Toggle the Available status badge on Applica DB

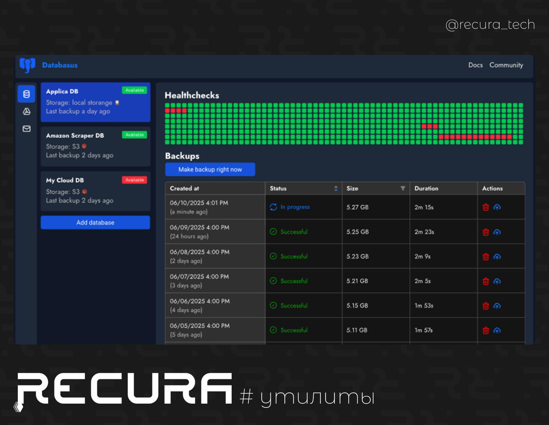[134, 90]
